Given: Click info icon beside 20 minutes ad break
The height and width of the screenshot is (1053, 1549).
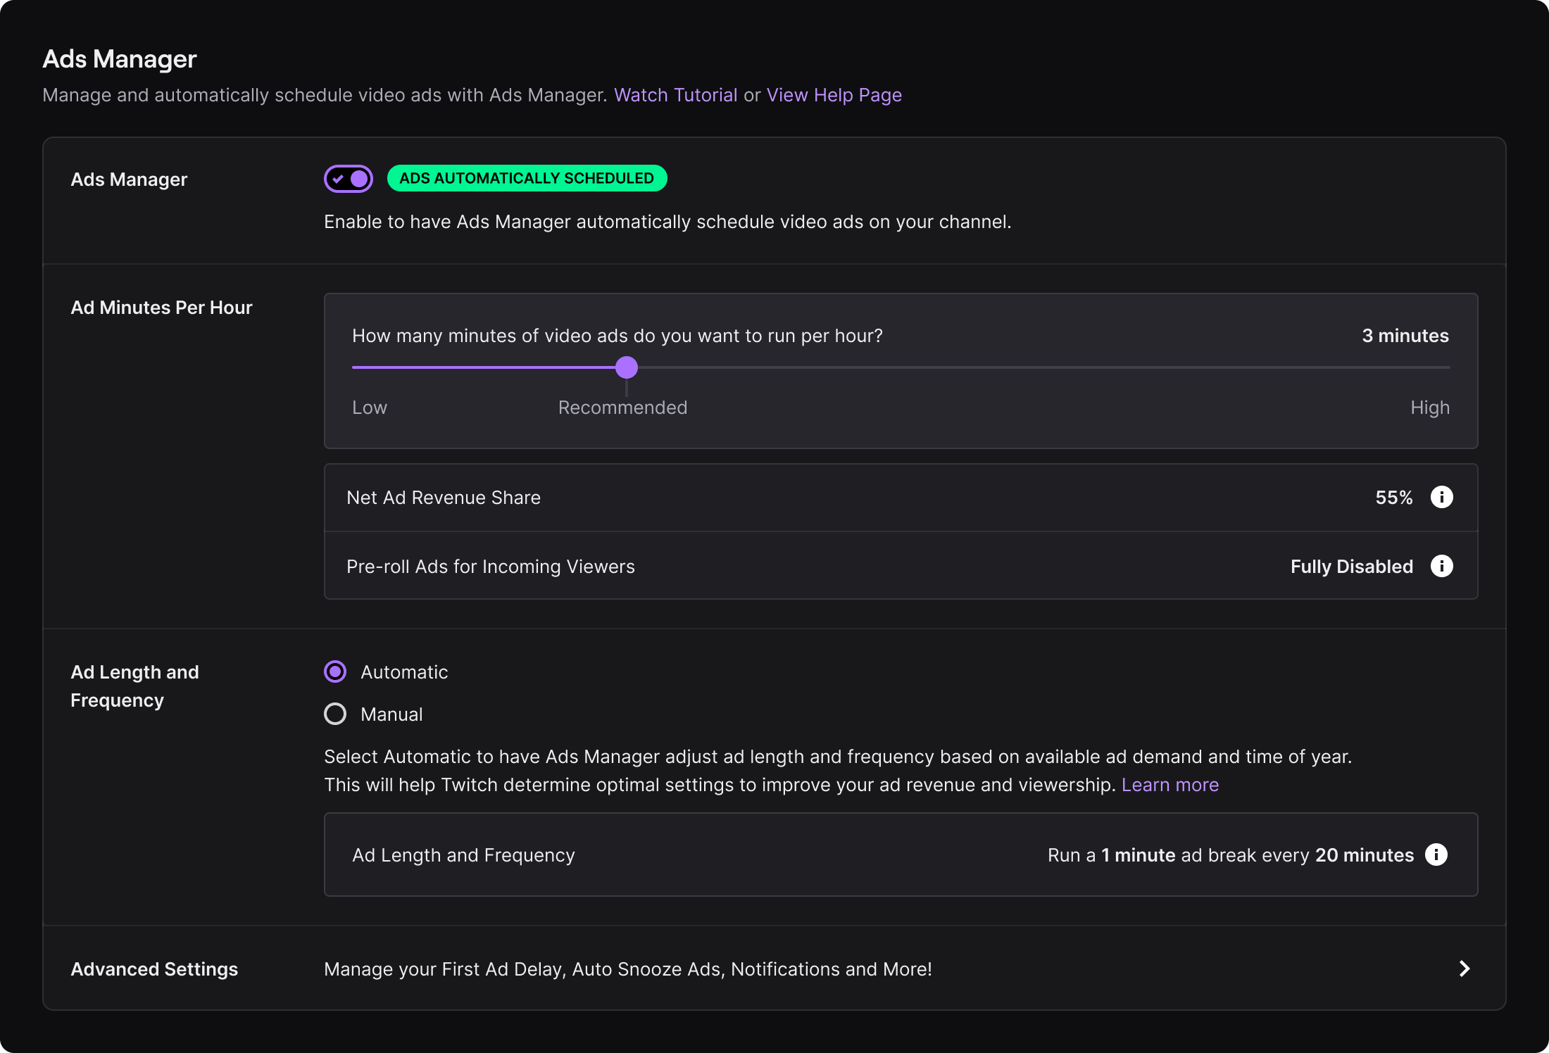Looking at the screenshot, I should (1436, 855).
